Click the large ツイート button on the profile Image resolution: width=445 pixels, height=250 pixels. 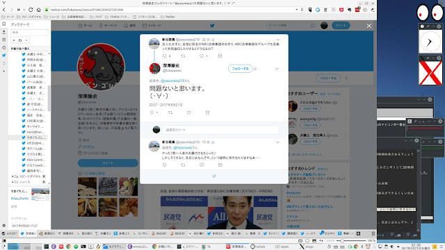point(108,163)
